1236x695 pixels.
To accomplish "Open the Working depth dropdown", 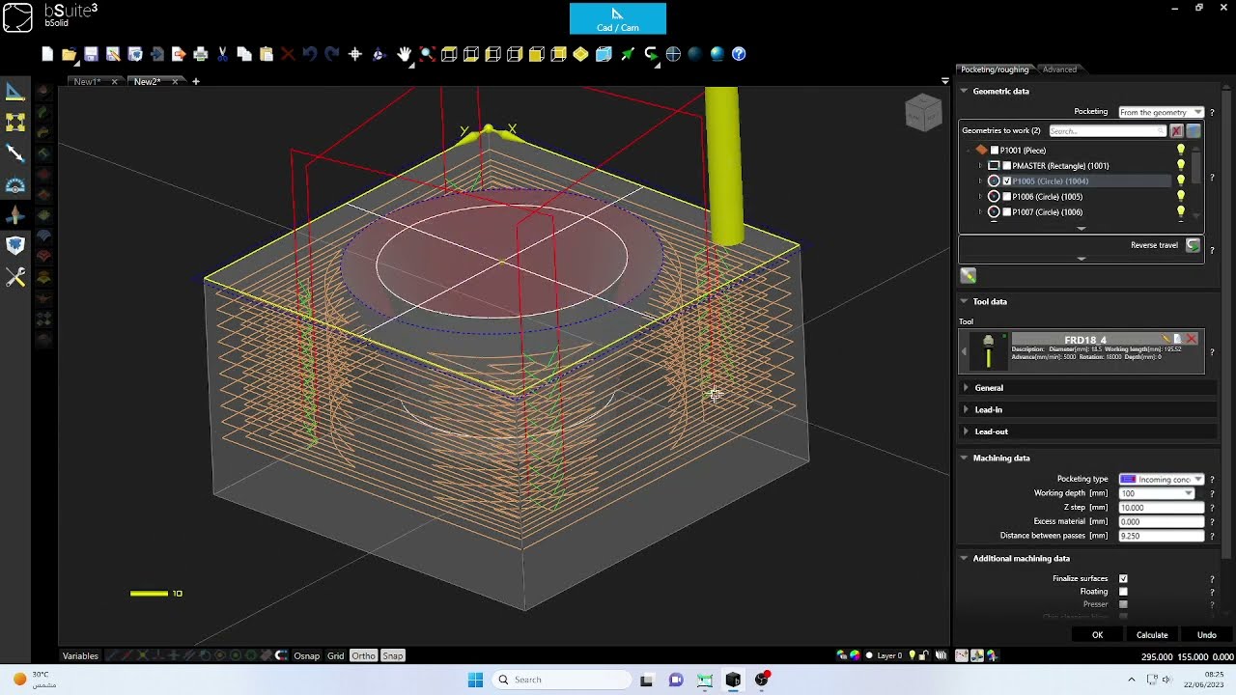I will [1156, 493].
